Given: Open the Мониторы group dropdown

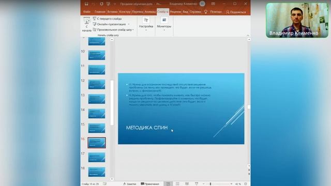Looking at the screenshot, I should [x=164, y=24].
